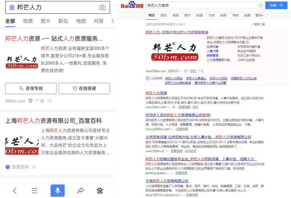Click camera icon in desktop Baidu search bar

tap(261, 5)
